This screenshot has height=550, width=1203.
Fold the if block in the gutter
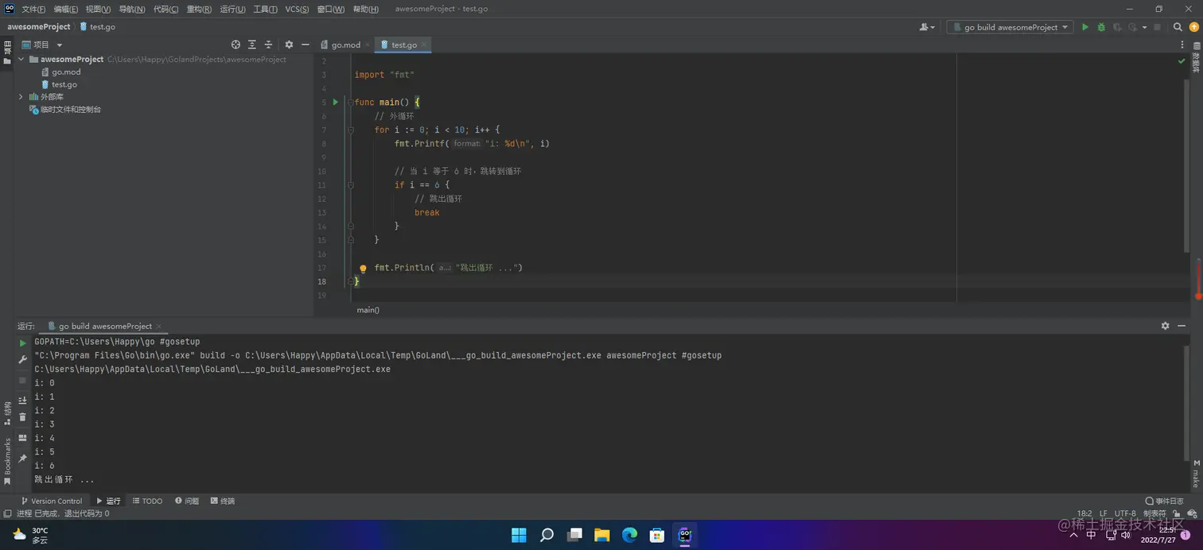pos(350,185)
